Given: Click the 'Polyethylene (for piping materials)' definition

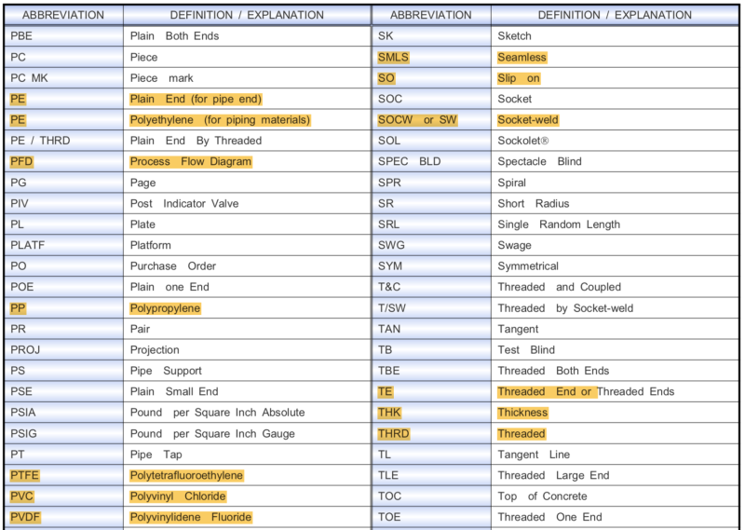Looking at the screenshot, I should pos(220,120).
